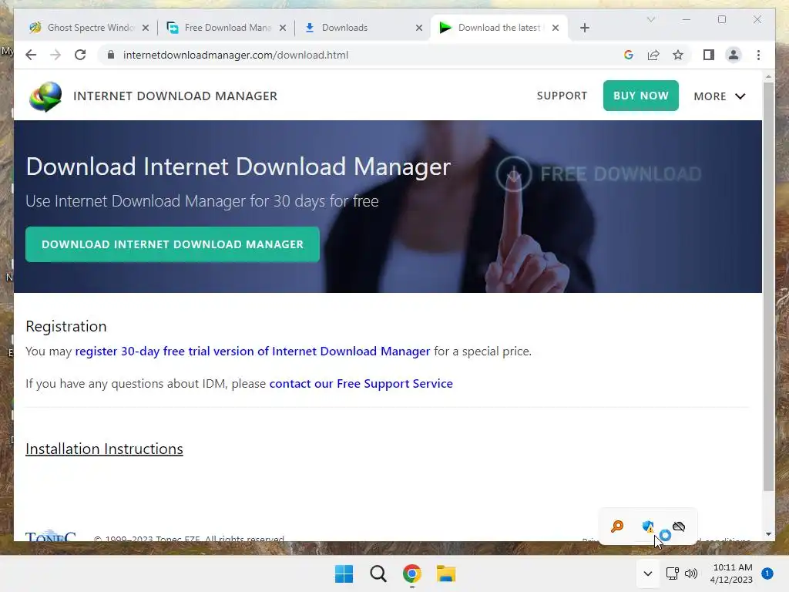This screenshot has width=789, height=592.
Task: Click DOWNLOAD INTERNET DOWNLOAD MANAGER button
Action: [173, 244]
